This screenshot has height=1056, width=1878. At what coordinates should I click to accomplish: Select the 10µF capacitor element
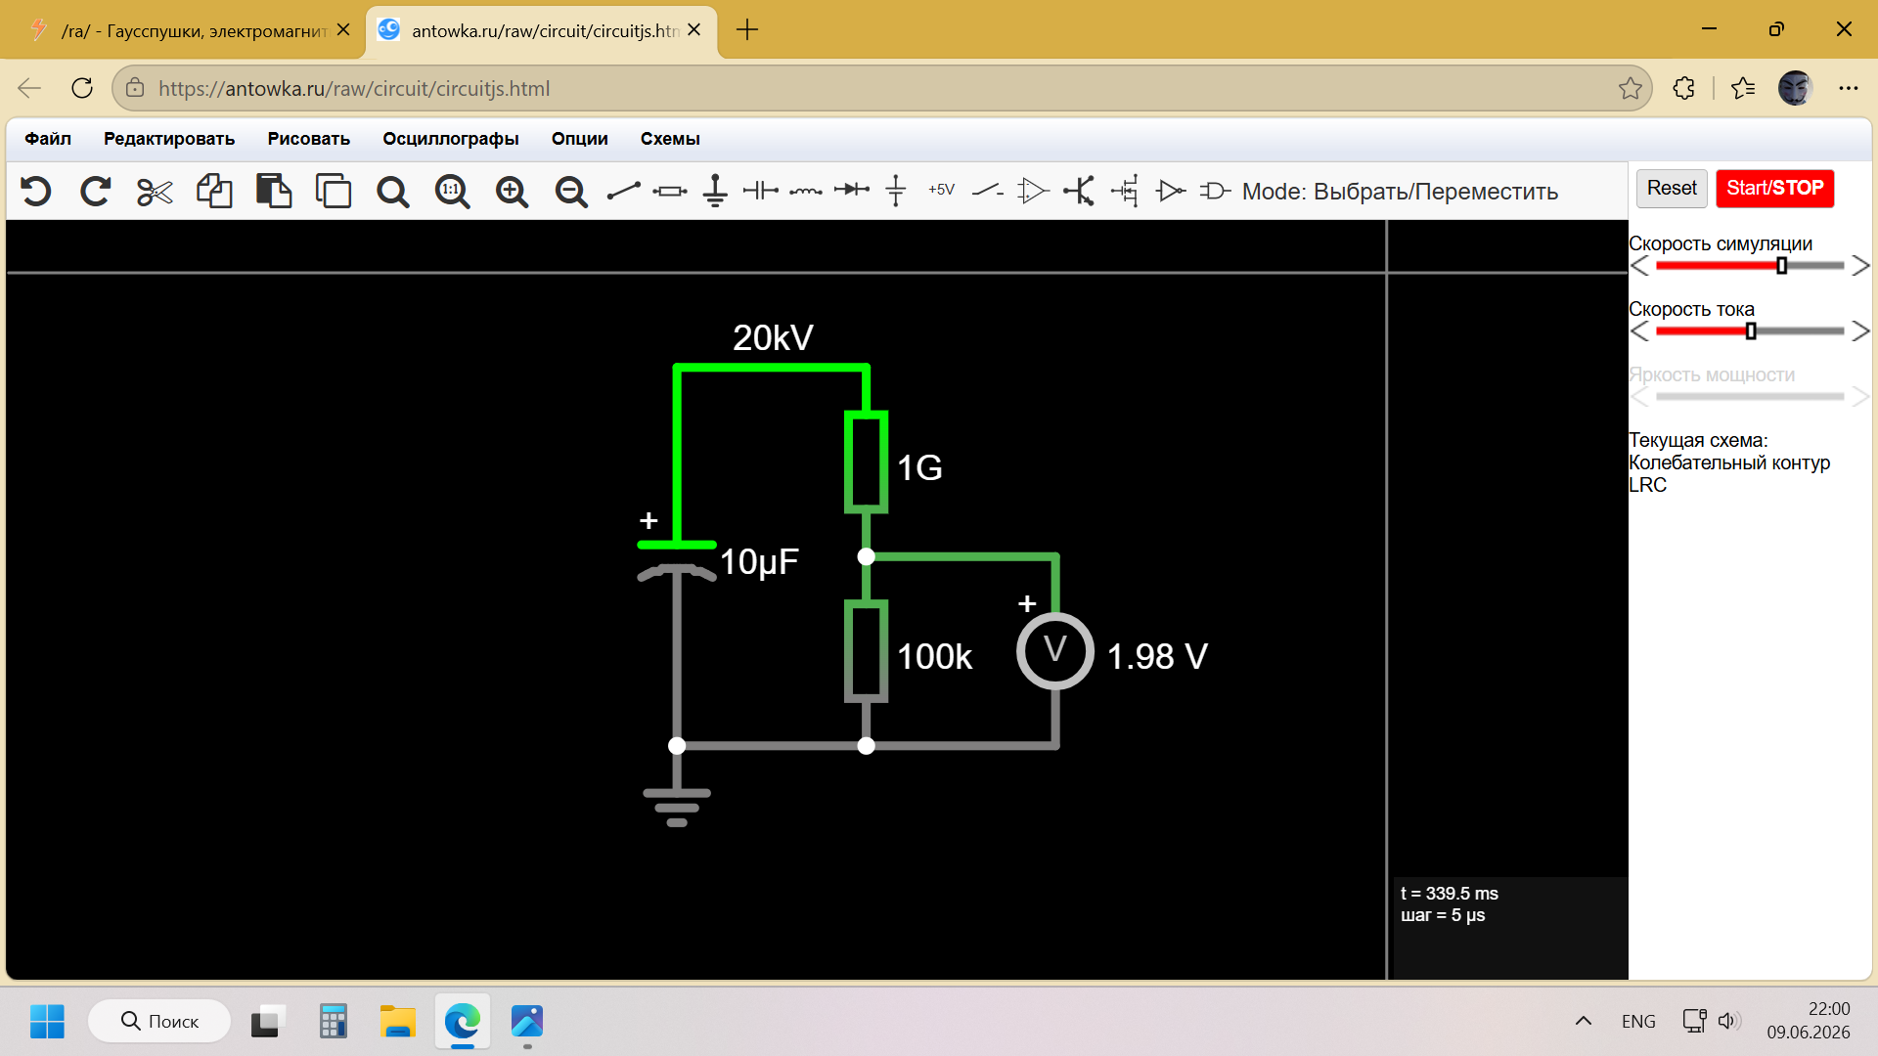tap(677, 559)
